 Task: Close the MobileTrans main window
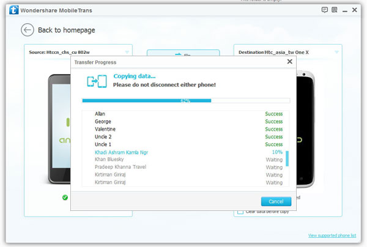355,10
